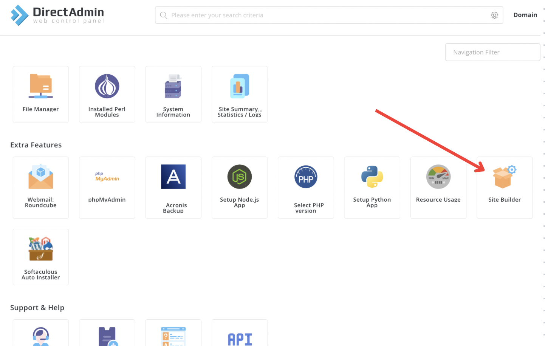Click the search settings gear icon
545x346 pixels.
tap(494, 15)
